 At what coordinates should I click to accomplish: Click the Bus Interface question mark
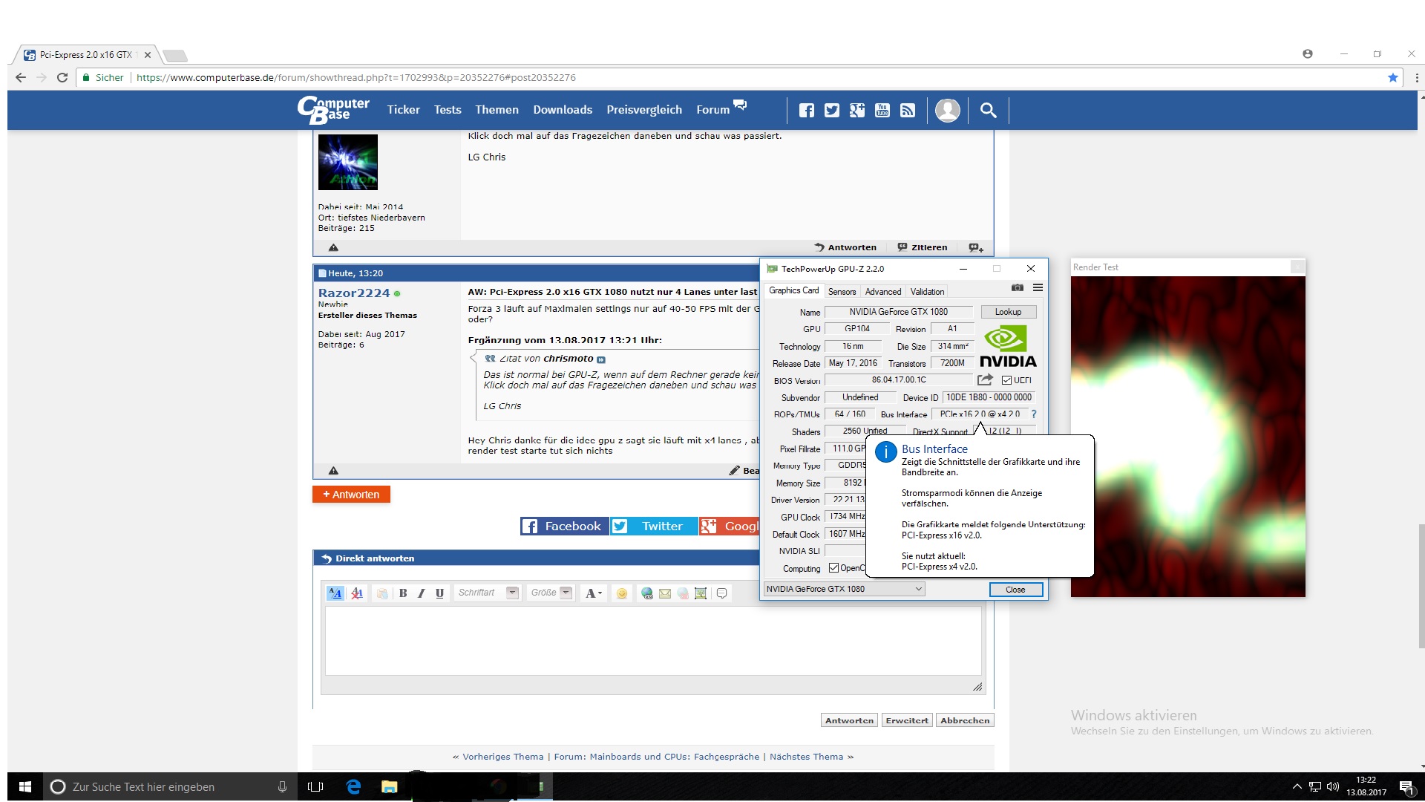click(x=1034, y=414)
